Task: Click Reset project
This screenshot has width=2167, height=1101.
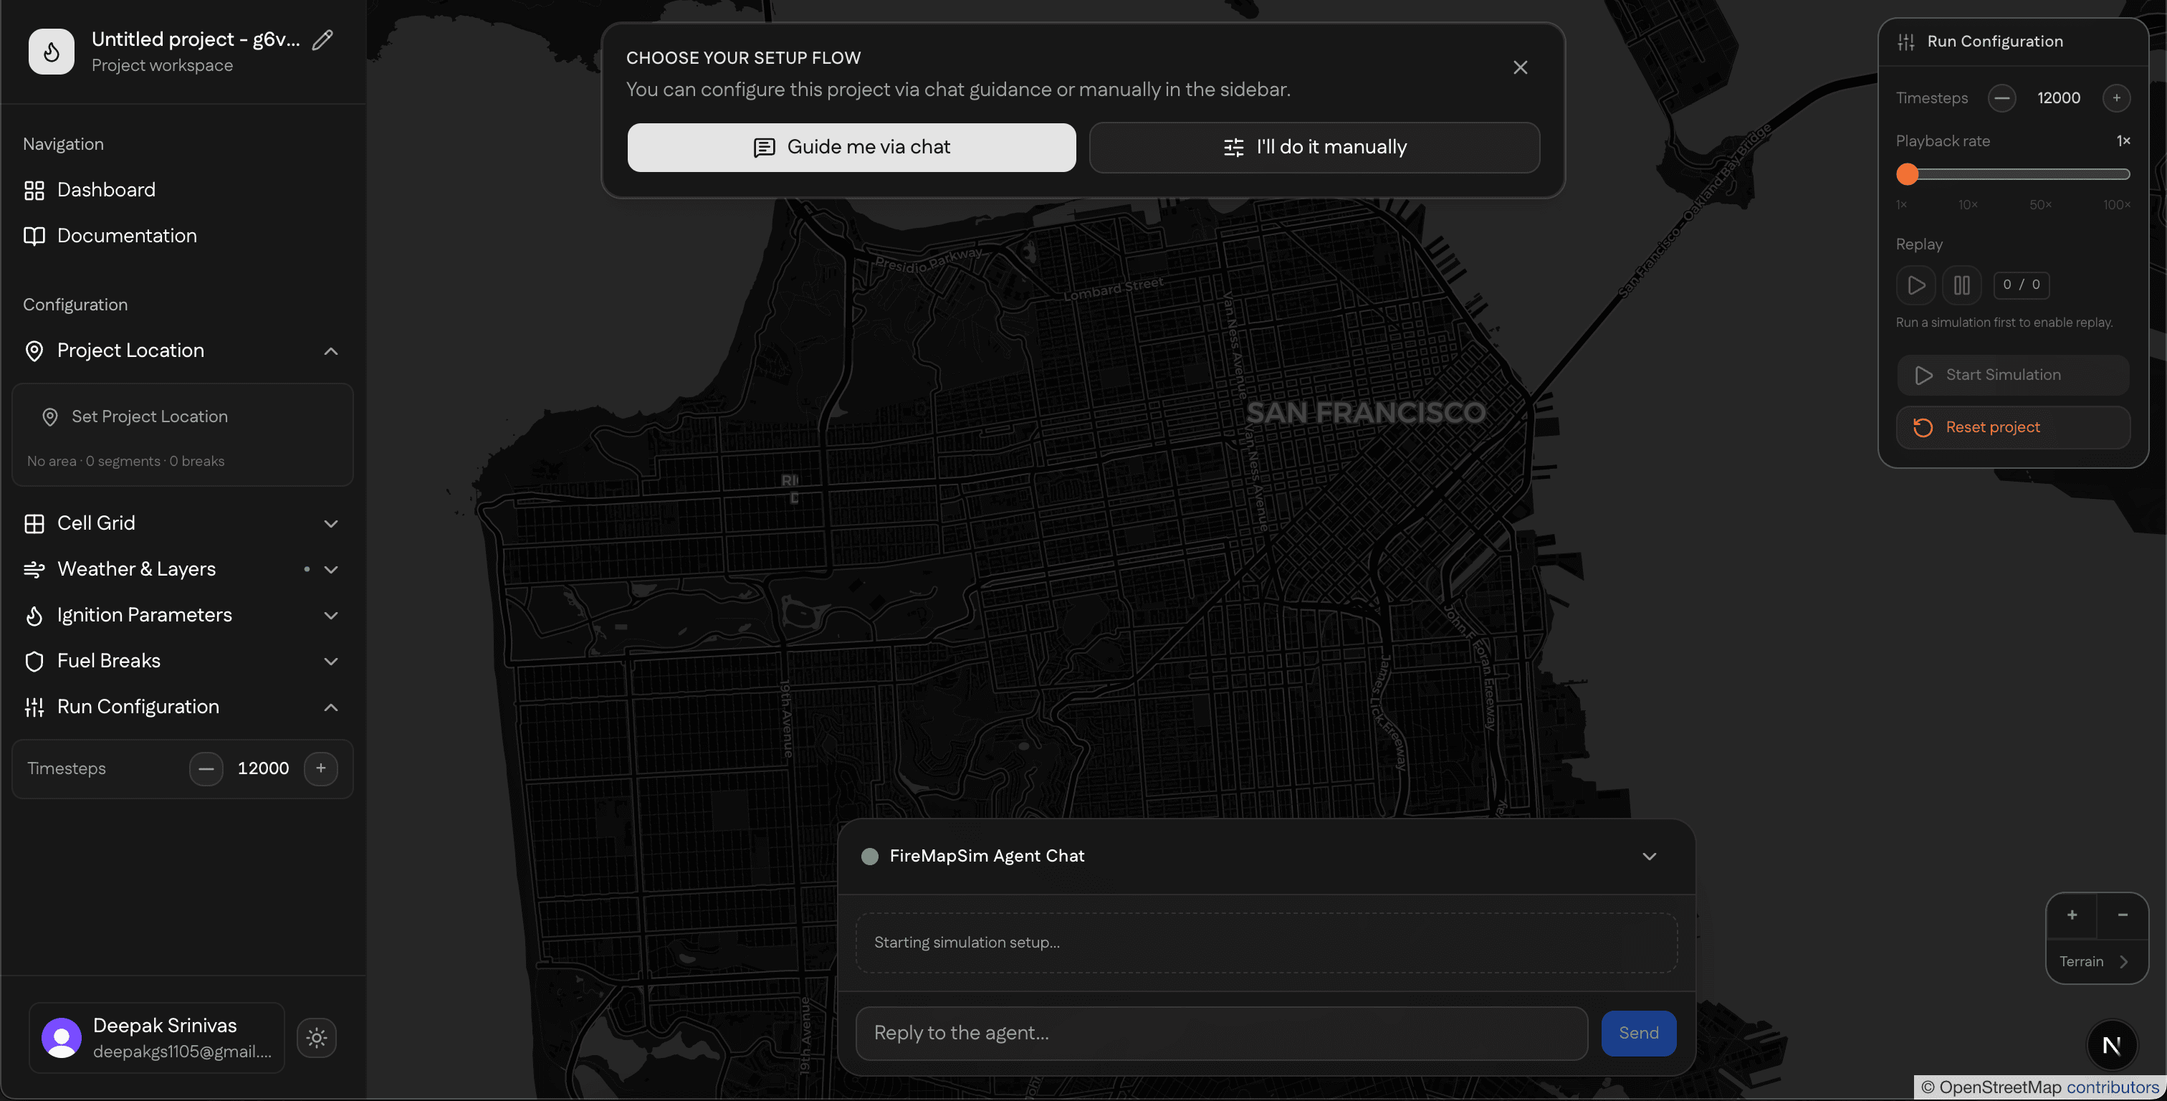Action: pyautogui.click(x=2012, y=428)
